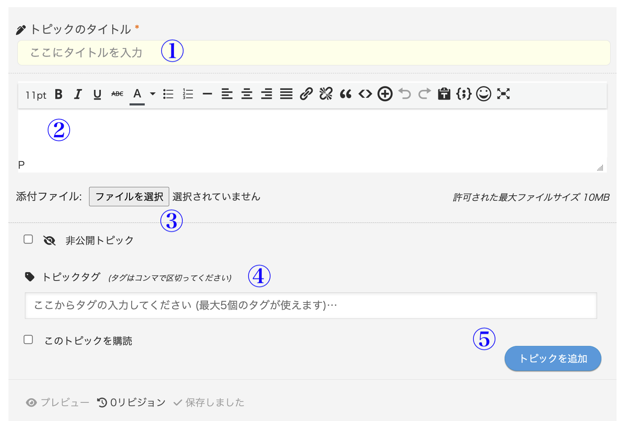Submit with トピックを追加 button
Viewport: 622px width, 421px height.
tap(553, 359)
